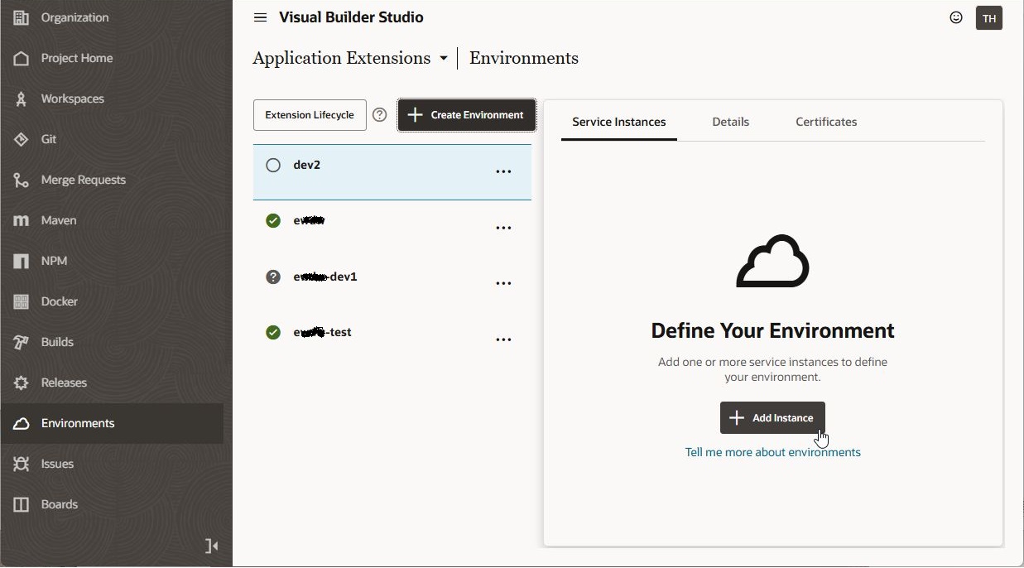Open Git from the sidebar
1024x568 pixels.
coord(49,139)
